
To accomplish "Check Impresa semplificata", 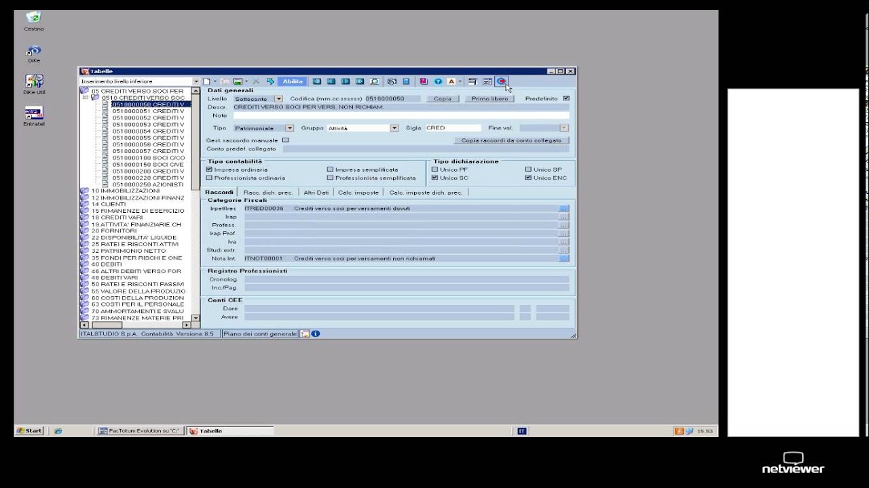I will click(331, 169).
